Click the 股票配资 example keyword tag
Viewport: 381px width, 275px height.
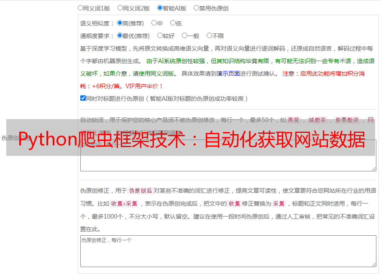coord(347,120)
